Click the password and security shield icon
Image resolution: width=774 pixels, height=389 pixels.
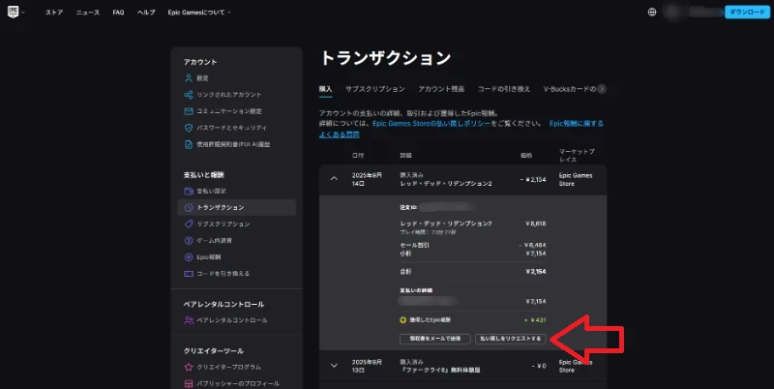tap(188, 128)
